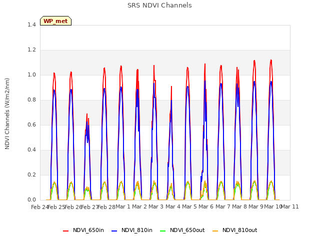
Task: Click the highest red peak on Mar 10
Action: [271, 60]
